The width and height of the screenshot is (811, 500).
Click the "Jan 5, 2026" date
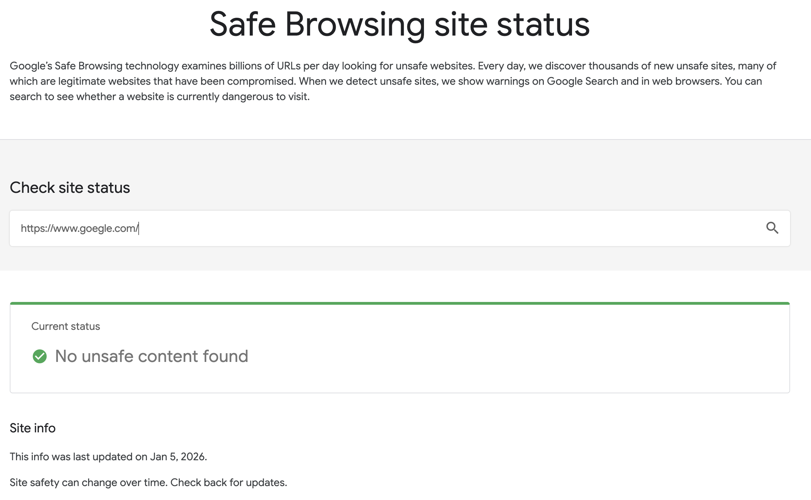pyautogui.click(x=178, y=457)
